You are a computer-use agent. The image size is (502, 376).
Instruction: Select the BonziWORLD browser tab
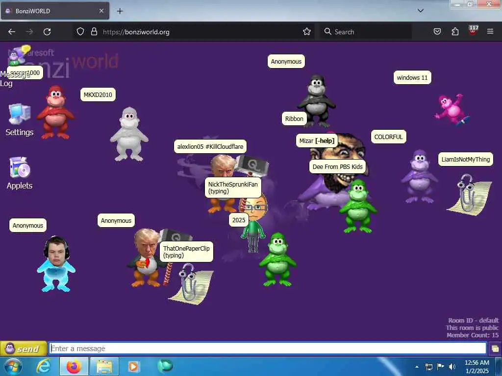coord(55,11)
